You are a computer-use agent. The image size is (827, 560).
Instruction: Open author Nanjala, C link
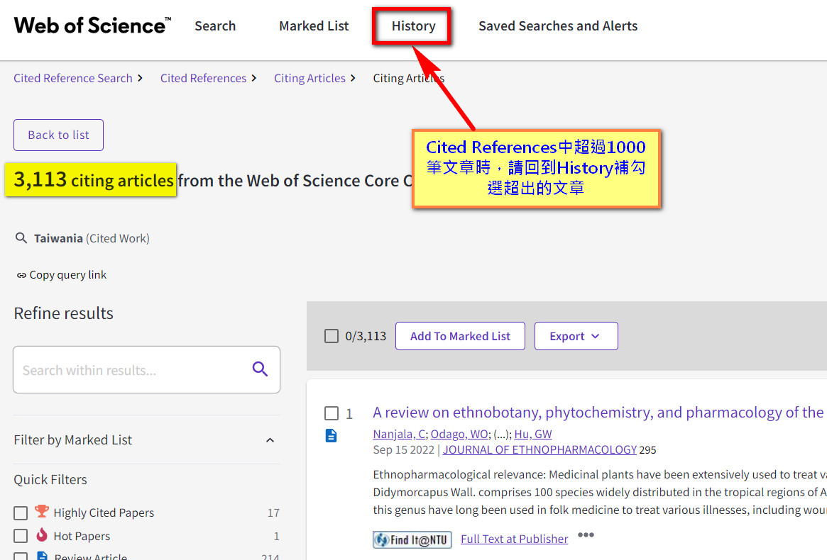coord(399,434)
